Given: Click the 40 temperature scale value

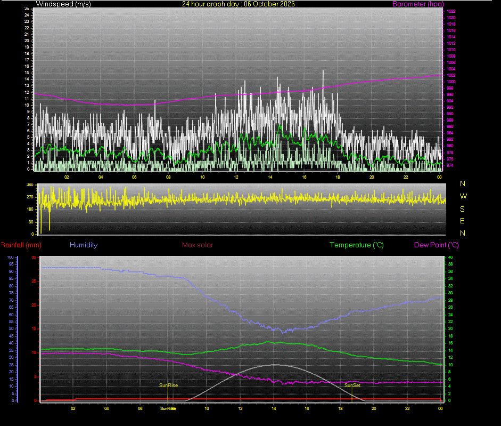Looking at the screenshot, I should click(x=450, y=258).
